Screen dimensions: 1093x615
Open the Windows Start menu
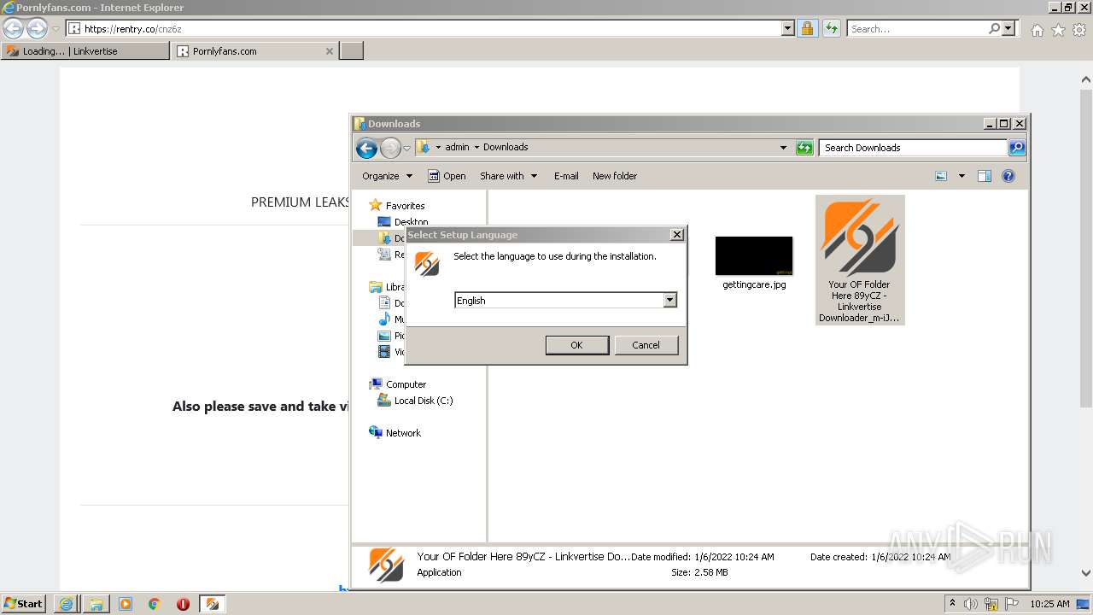pyautogui.click(x=24, y=603)
